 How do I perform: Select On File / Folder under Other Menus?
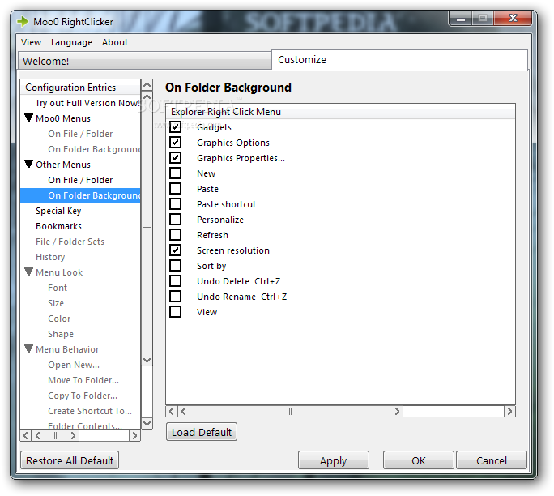point(80,180)
